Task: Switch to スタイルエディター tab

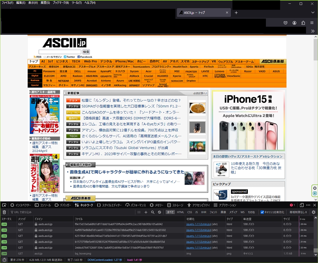Action: coord(109,205)
